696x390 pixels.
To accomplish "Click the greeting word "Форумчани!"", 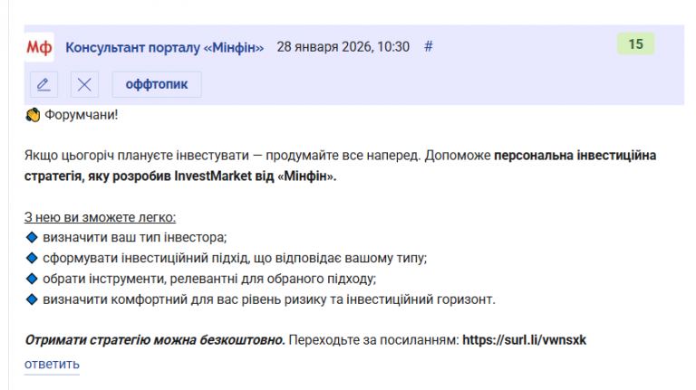I will click(x=81, y=116).
